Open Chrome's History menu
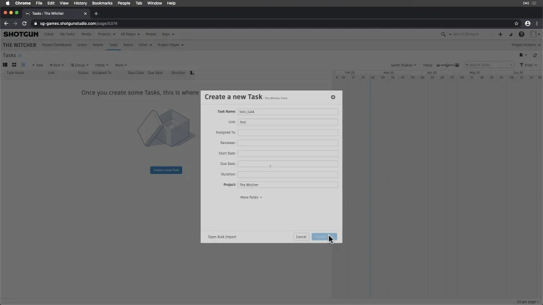Screen dimensions: 543x305 [80, 3]
